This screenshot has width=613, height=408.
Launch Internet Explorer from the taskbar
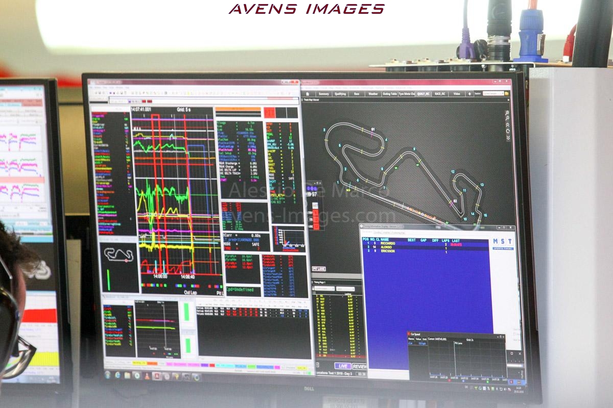pos(118,375)
